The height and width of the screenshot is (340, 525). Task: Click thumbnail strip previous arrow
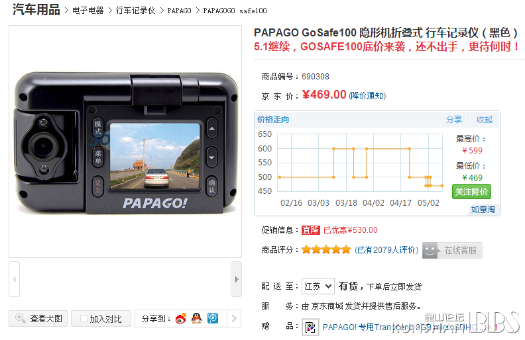pos(14,279)
